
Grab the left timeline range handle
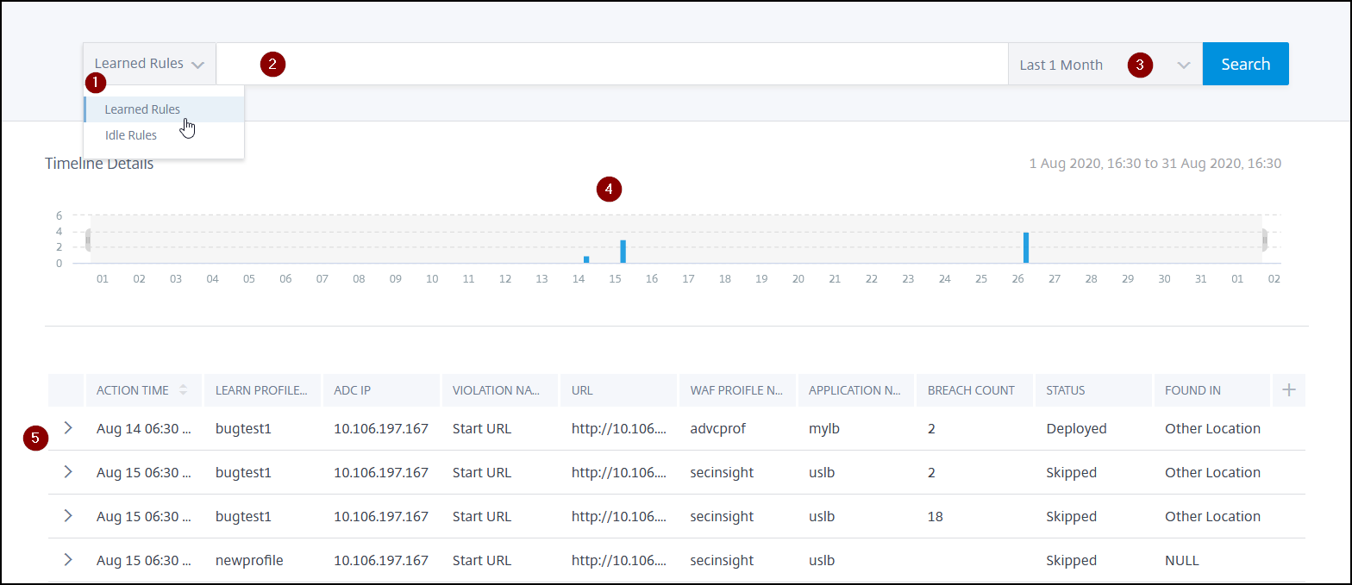[88, 240]
